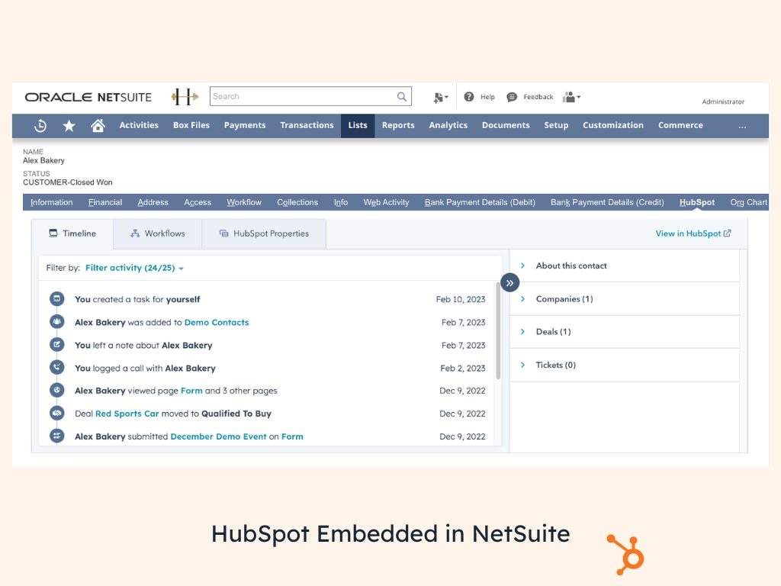Click the timeline vertical scrollbar

[498, 330]
